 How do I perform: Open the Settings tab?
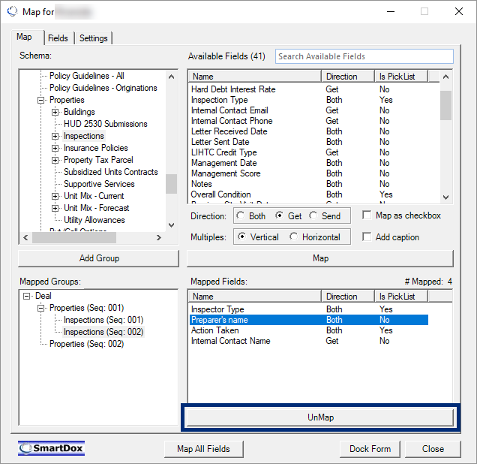click(x=94, y=38)
